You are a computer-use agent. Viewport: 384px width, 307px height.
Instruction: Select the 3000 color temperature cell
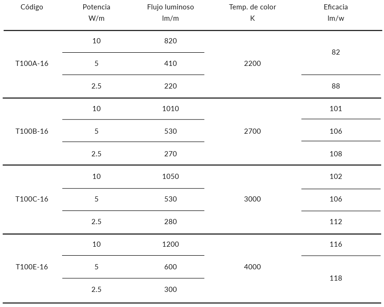click(x=252, y=199)
